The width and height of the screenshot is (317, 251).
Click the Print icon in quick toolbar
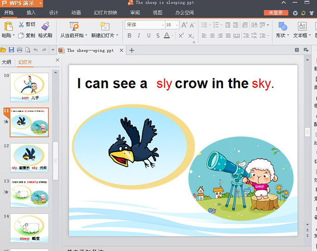coord(19,50)
